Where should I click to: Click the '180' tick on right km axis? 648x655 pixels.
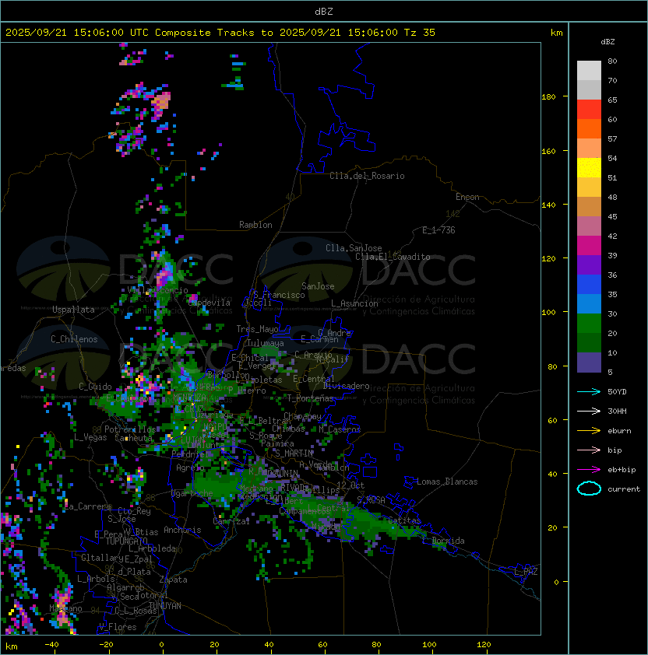[548, 97]
